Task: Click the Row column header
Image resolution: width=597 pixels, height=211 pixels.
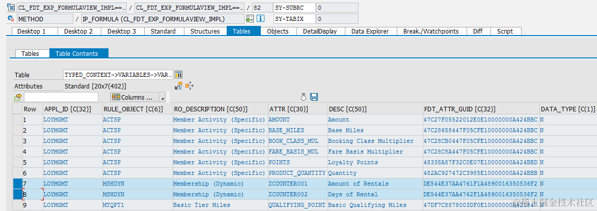Action: (x=33, y=109)
